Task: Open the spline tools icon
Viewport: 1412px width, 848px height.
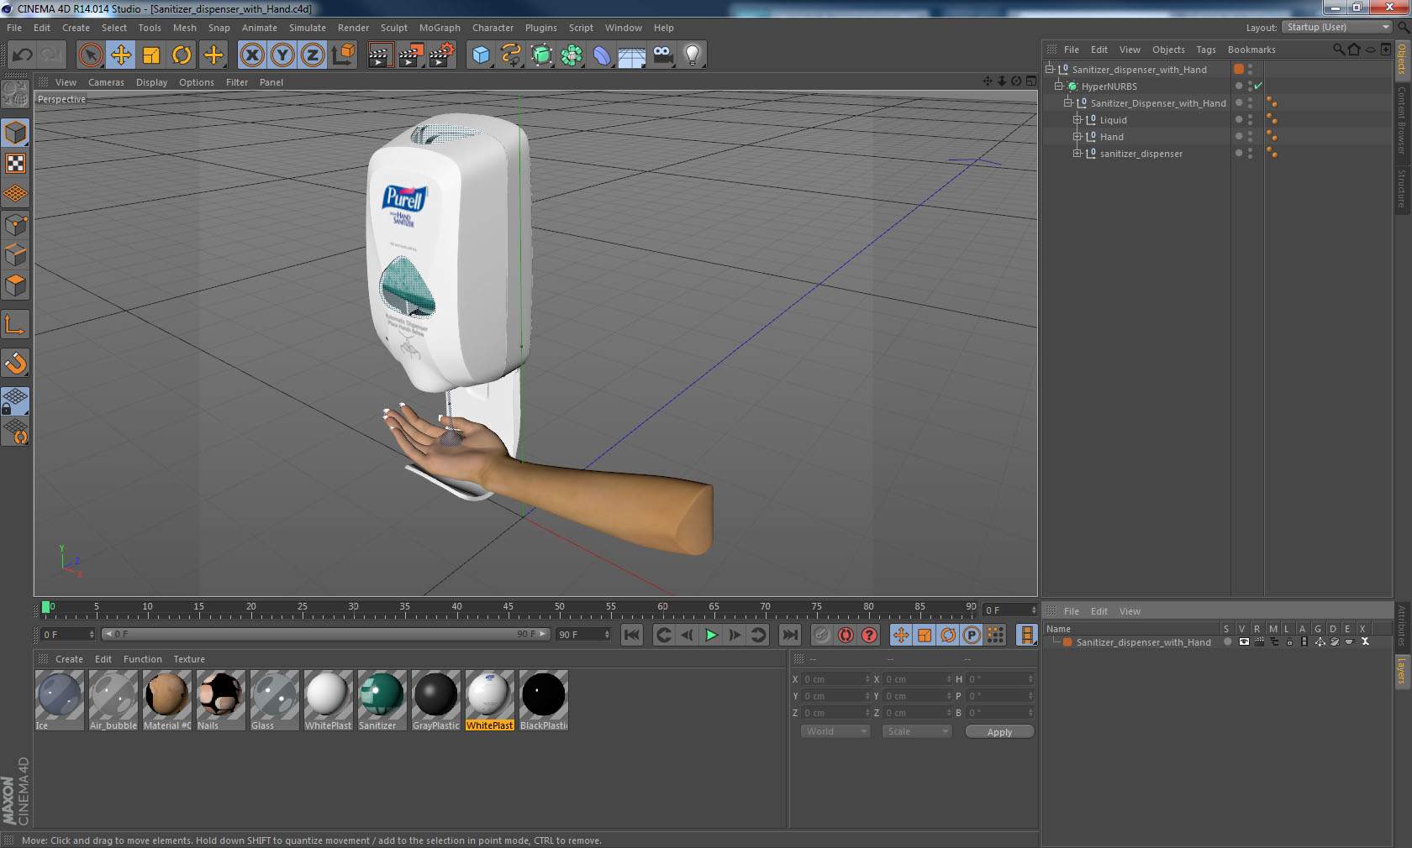Action: click(511, 55)
